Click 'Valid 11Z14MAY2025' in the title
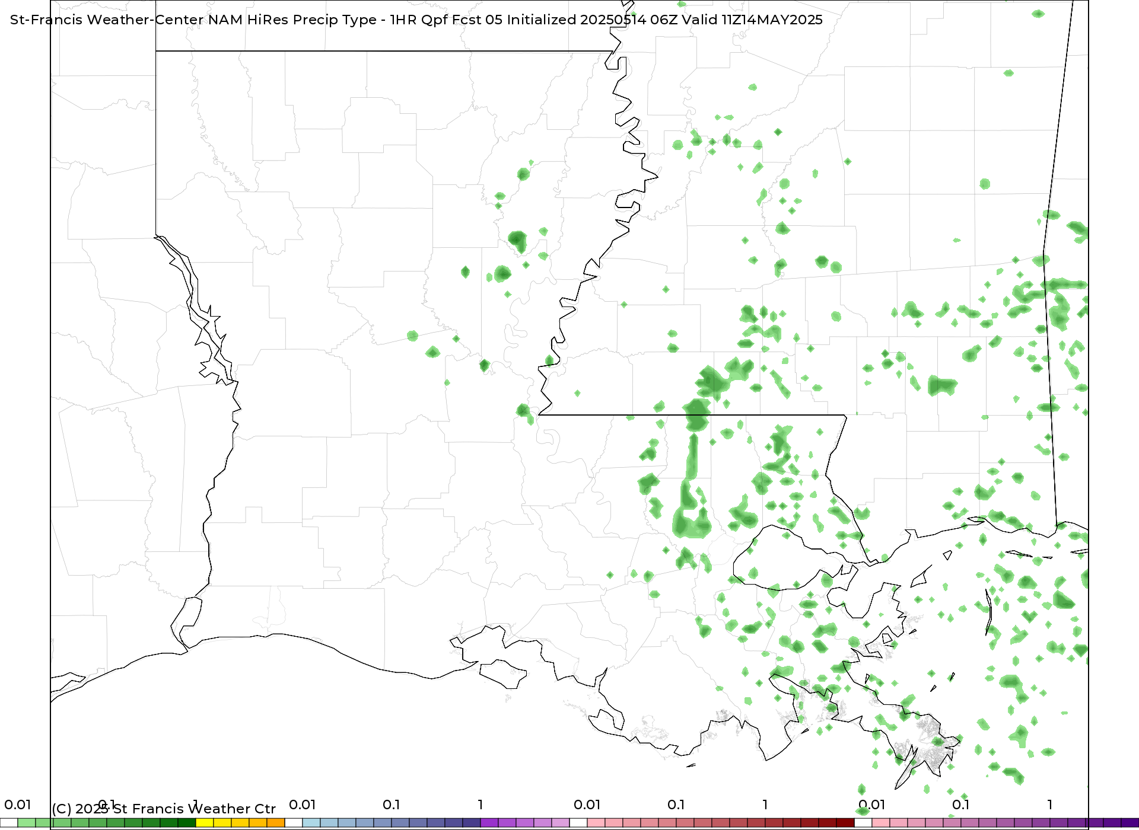Screen dimensions: 1139x830 tap(753, 20)
